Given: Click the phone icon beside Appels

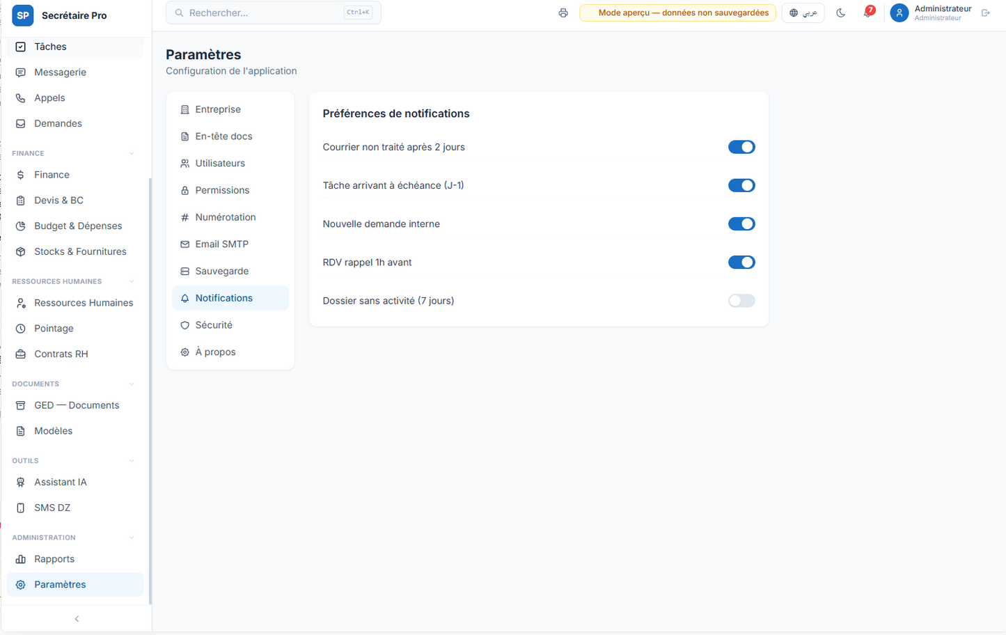Looking at the screenshot, I should (x=21, y=98).
